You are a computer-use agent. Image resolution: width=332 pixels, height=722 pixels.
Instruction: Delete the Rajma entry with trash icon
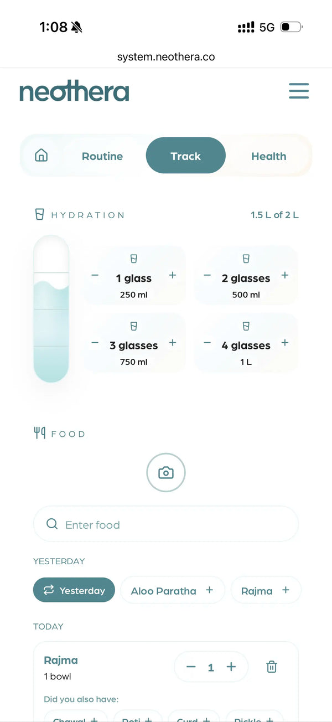pyautogui.click(x=272, y=667)
